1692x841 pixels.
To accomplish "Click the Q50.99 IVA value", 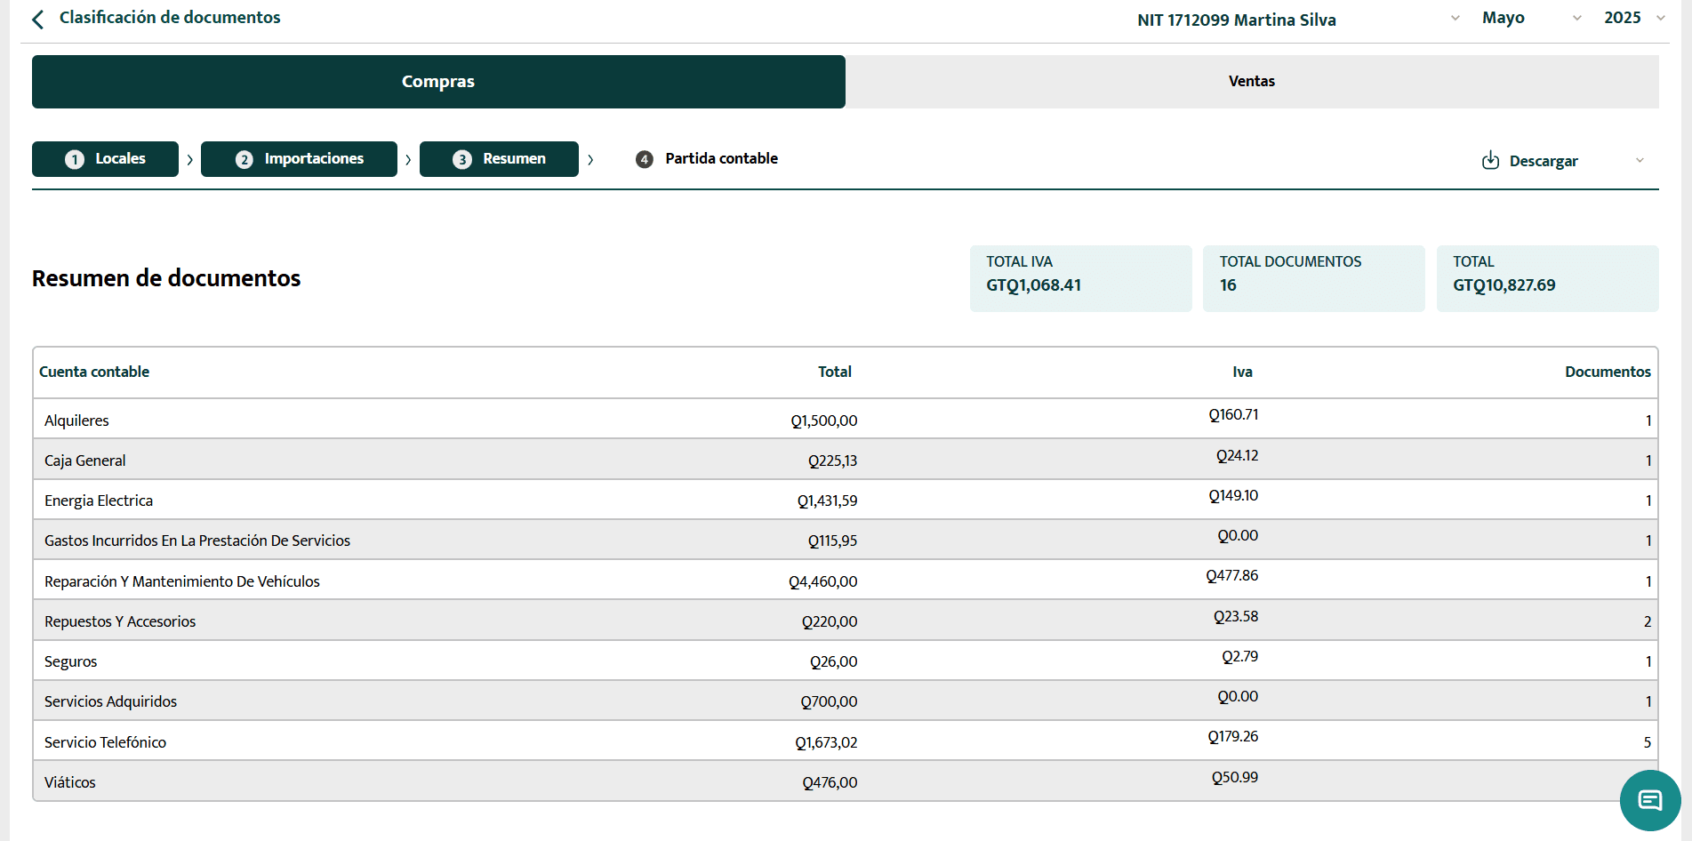I will click(1235, 777).
